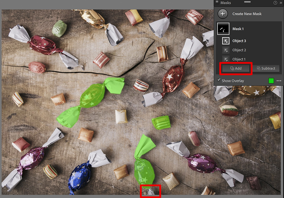
Task: Select the Object 2 label
Action: [x=239, y=50]
